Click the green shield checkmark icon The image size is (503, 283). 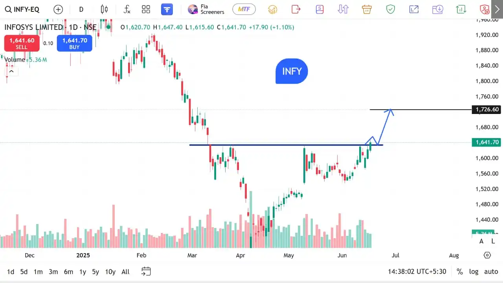tap(390, 9)
